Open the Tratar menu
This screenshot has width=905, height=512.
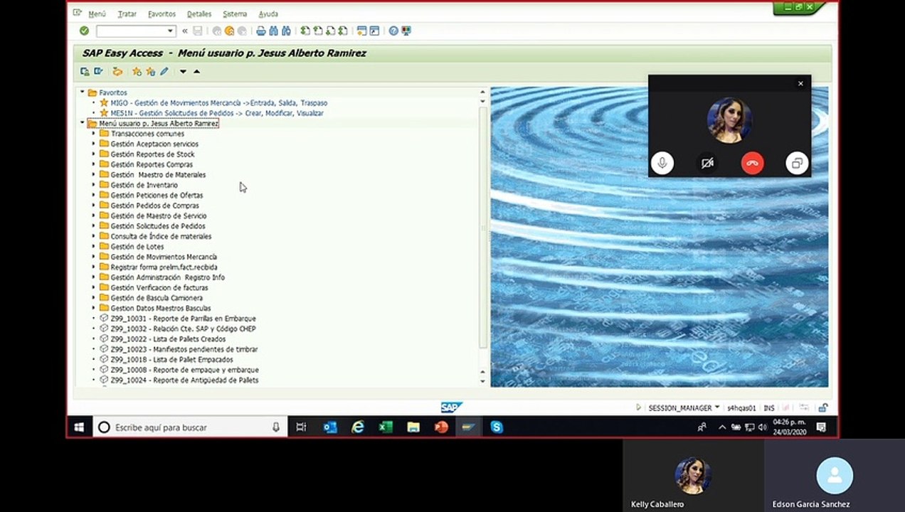tap(127, 14)
